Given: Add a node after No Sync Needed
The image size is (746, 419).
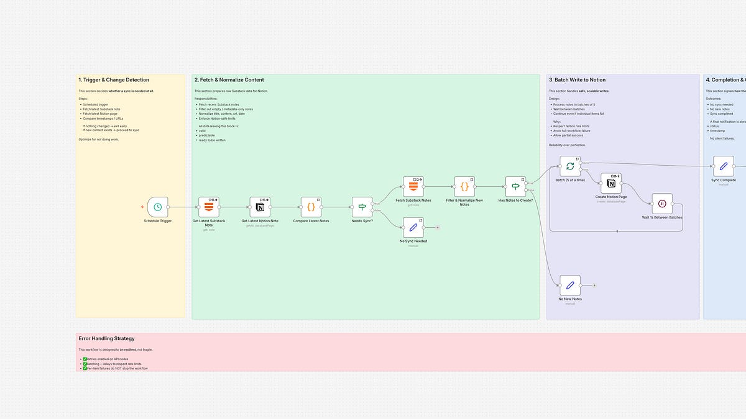Looking at the screenshot, I should tap(438, 228).
